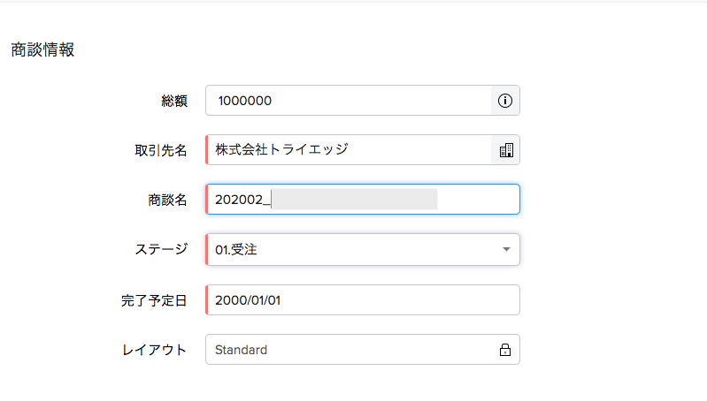Click the 取引先名 field label
The image size is (707, 401).
161,150
